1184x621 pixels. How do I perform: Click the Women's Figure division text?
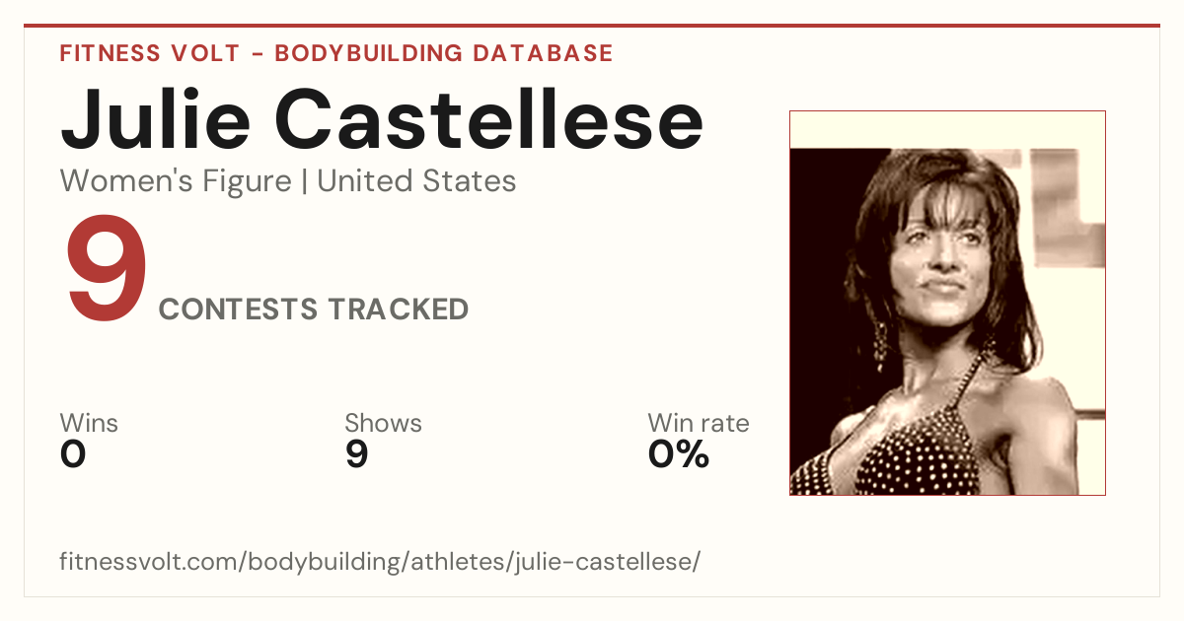(176, 181)
